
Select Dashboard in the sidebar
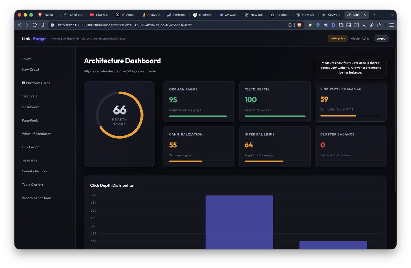(x=30, y=107)
